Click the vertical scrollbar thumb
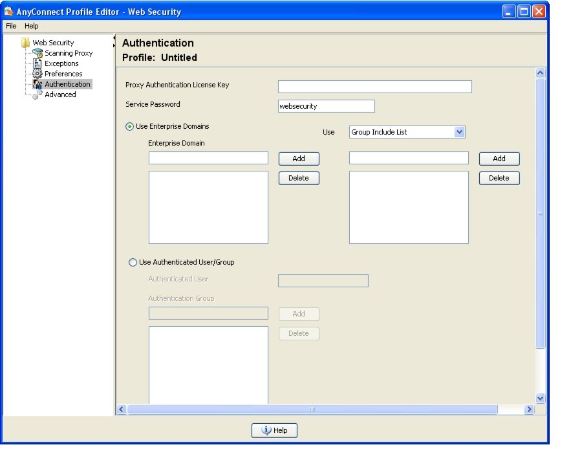 pos(541,213)
